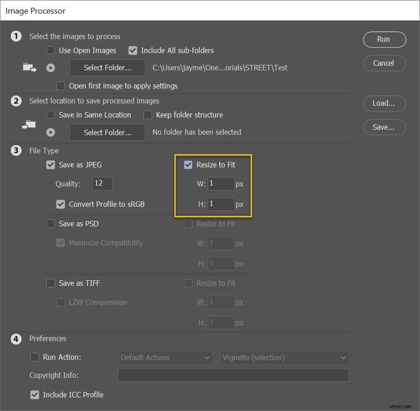Image resolution: width=420 pixels, height=411 pixels.
Task: Select the Use Open Images radio option
Action: (50, 50)
